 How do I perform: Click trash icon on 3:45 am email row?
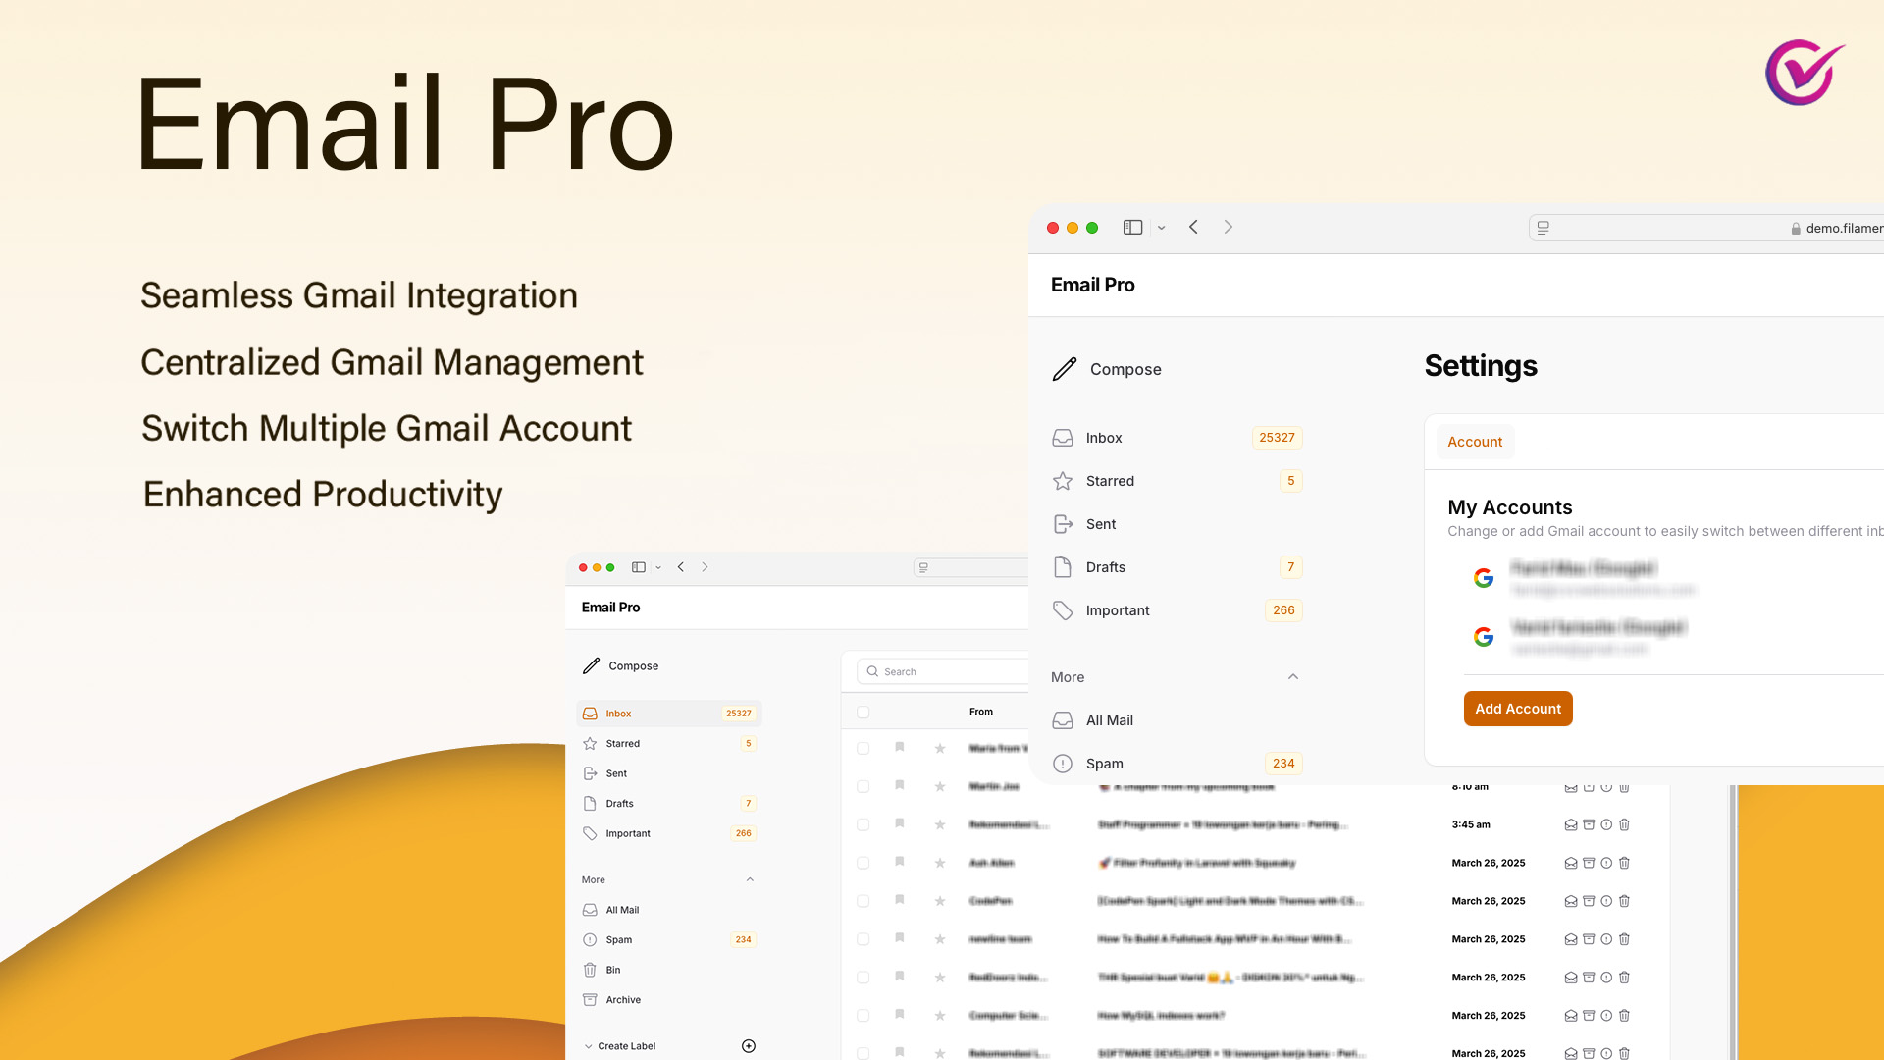pyautogui.click(x=1624, y=825)
